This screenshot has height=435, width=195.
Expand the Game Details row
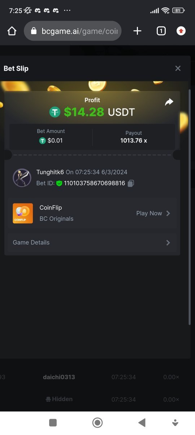click(x=92, y=243)
